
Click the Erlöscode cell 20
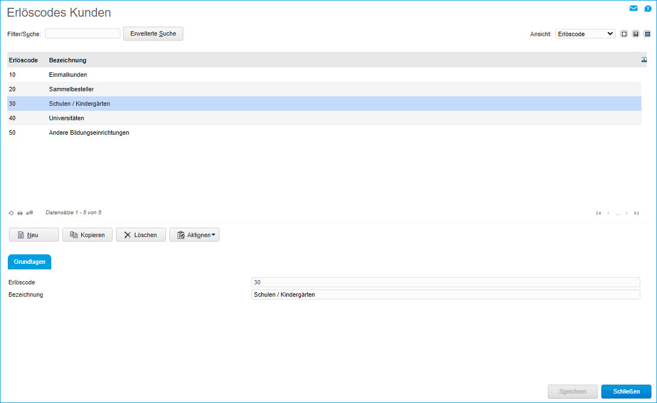pos(12,89)
